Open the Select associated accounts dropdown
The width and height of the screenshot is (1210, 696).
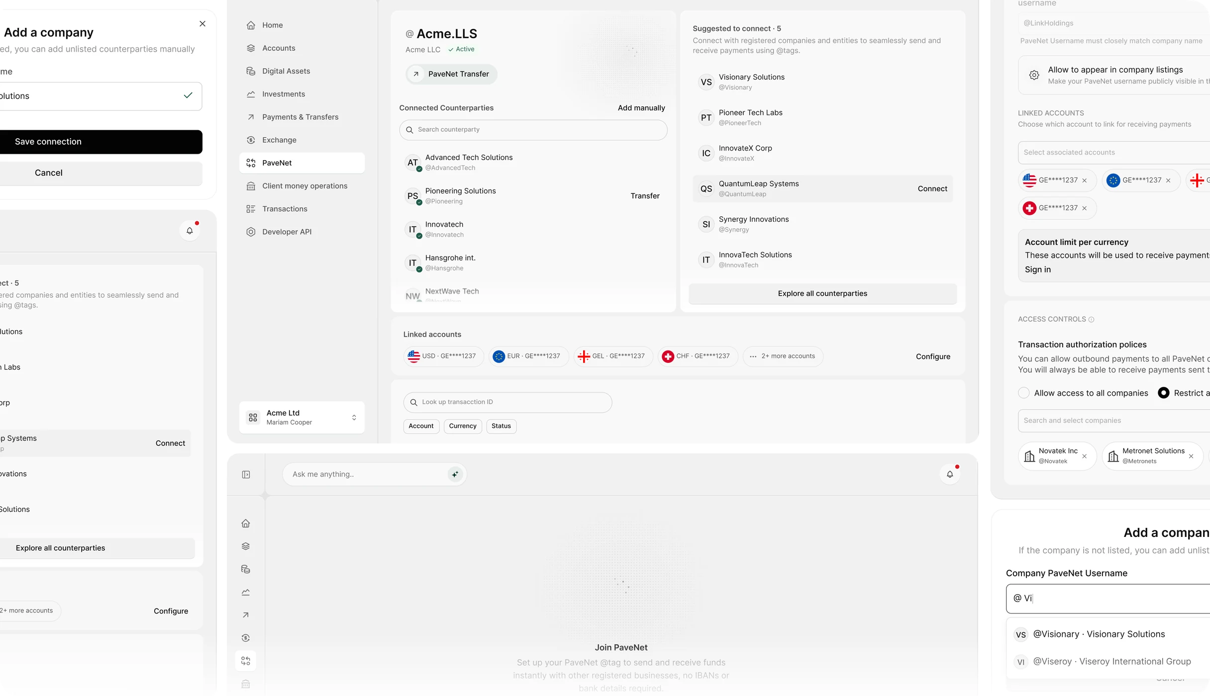click(x=1113, y=153)
